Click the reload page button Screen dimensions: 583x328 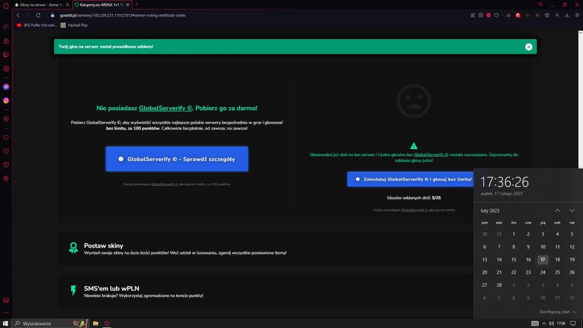coord(38,15)
